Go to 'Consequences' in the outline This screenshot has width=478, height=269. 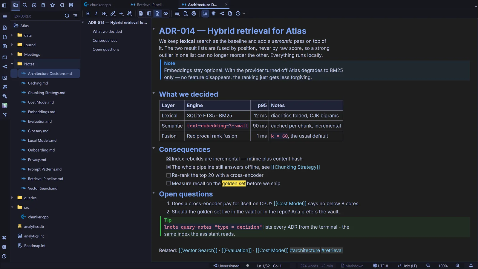pos(105,41)
